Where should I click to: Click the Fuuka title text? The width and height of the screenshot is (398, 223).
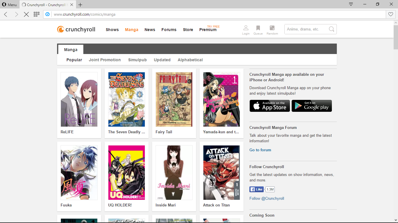[66, 205]
